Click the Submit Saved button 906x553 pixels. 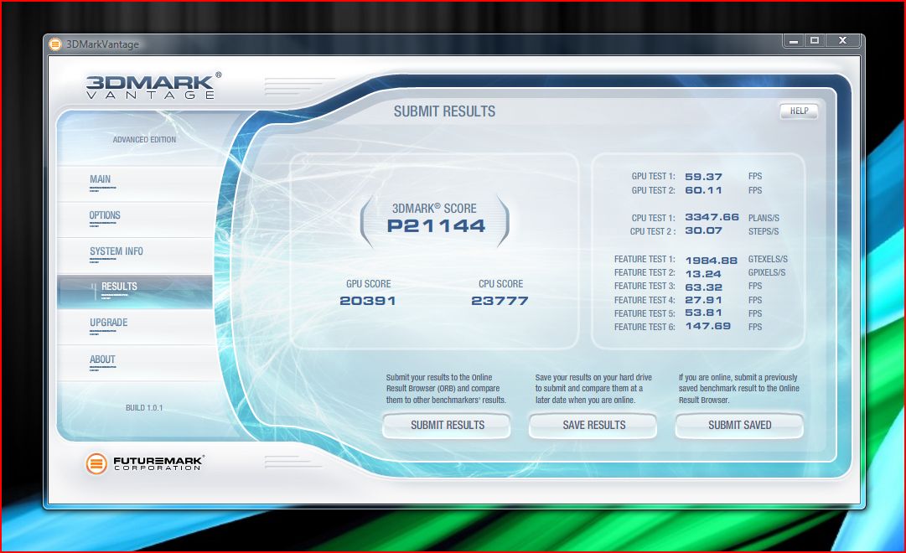point(739,426)
